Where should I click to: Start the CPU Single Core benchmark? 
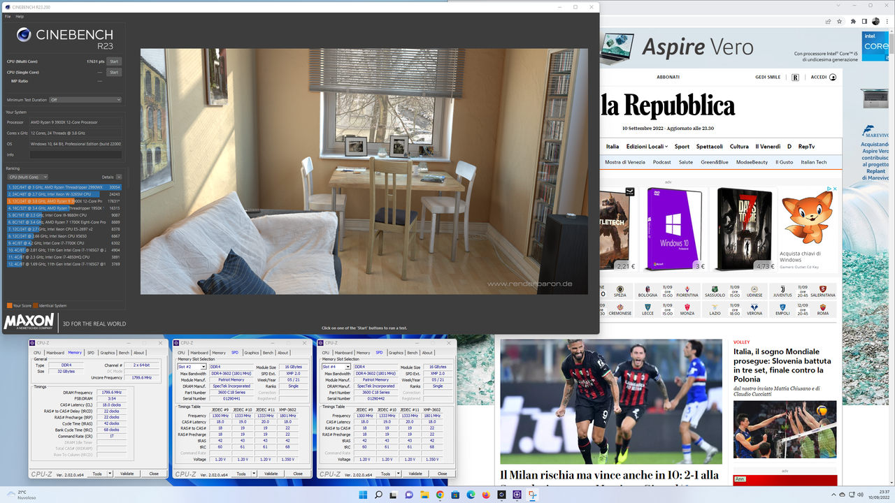114,72
